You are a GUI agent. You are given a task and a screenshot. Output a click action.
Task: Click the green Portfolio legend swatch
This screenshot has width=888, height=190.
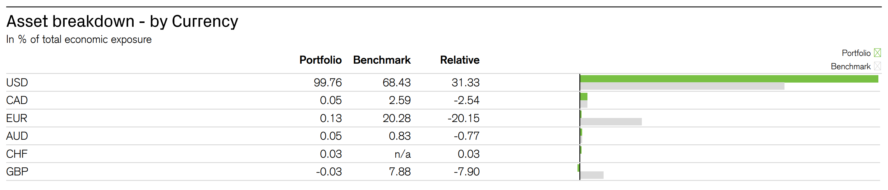(x=877, y=53)
